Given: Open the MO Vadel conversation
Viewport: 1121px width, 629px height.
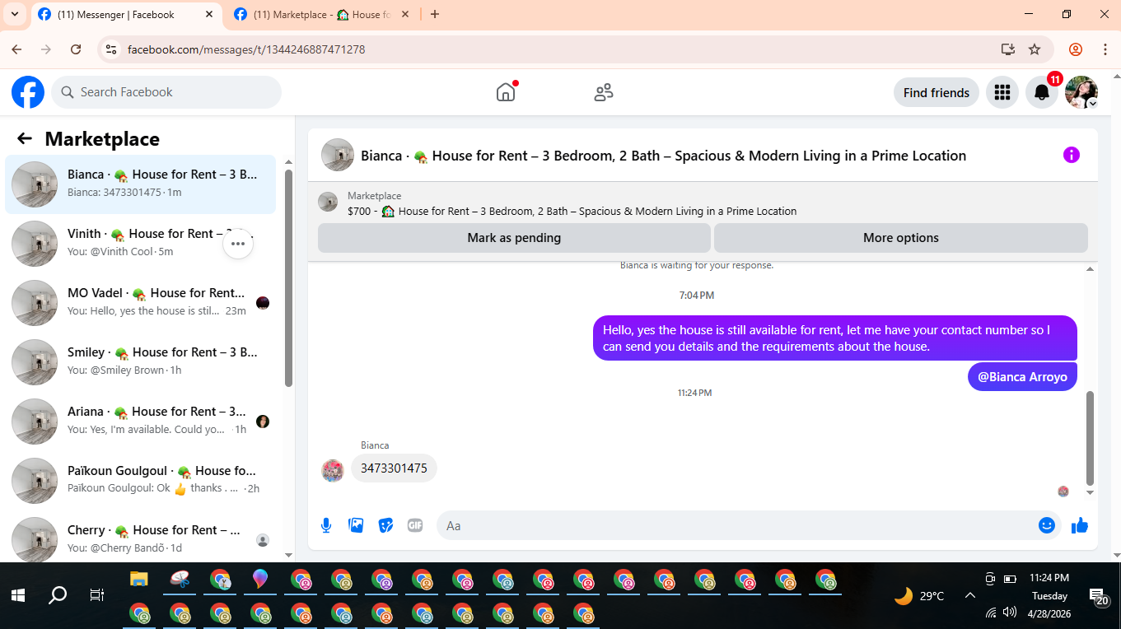Looking at the screenshot, I should point(141,303).
